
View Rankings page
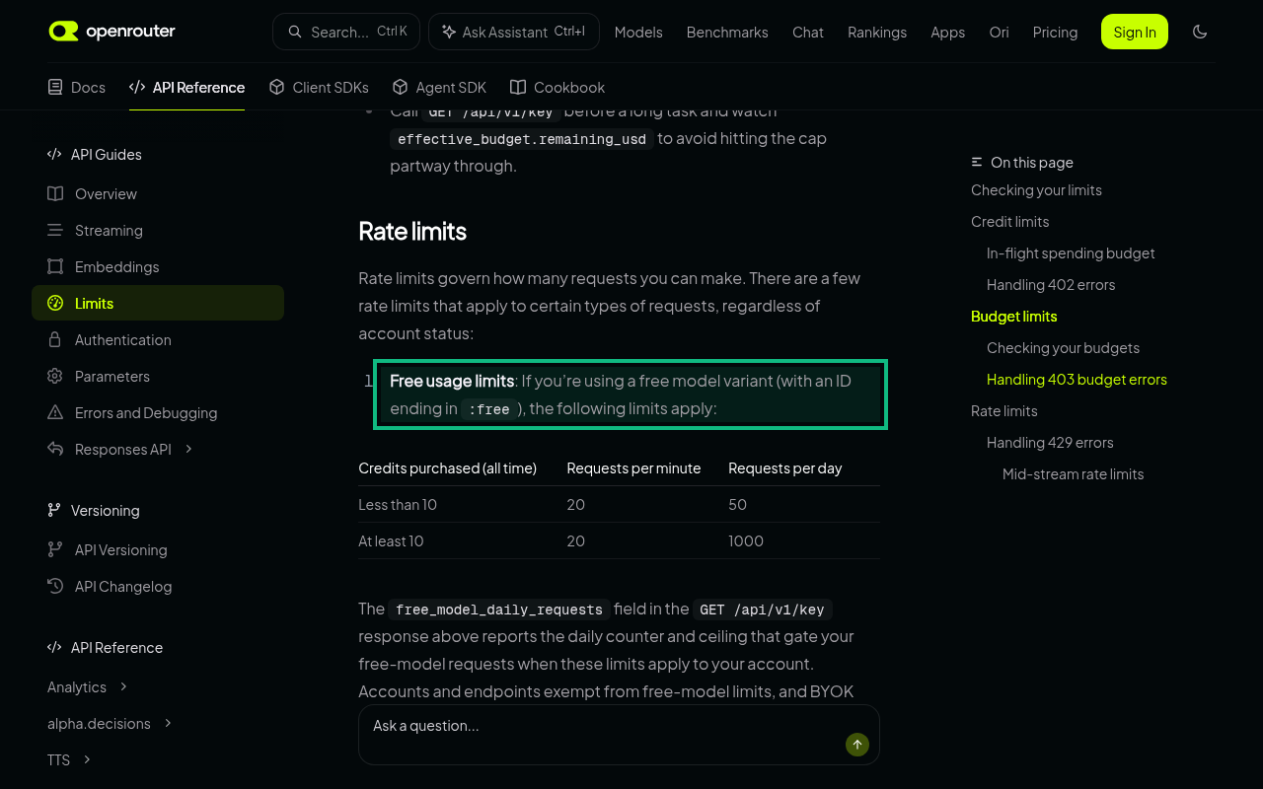[x=877, y=32]
